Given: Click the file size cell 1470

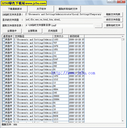Looking at the screenshot, I should pyautogui.click(x=61, y=76).
